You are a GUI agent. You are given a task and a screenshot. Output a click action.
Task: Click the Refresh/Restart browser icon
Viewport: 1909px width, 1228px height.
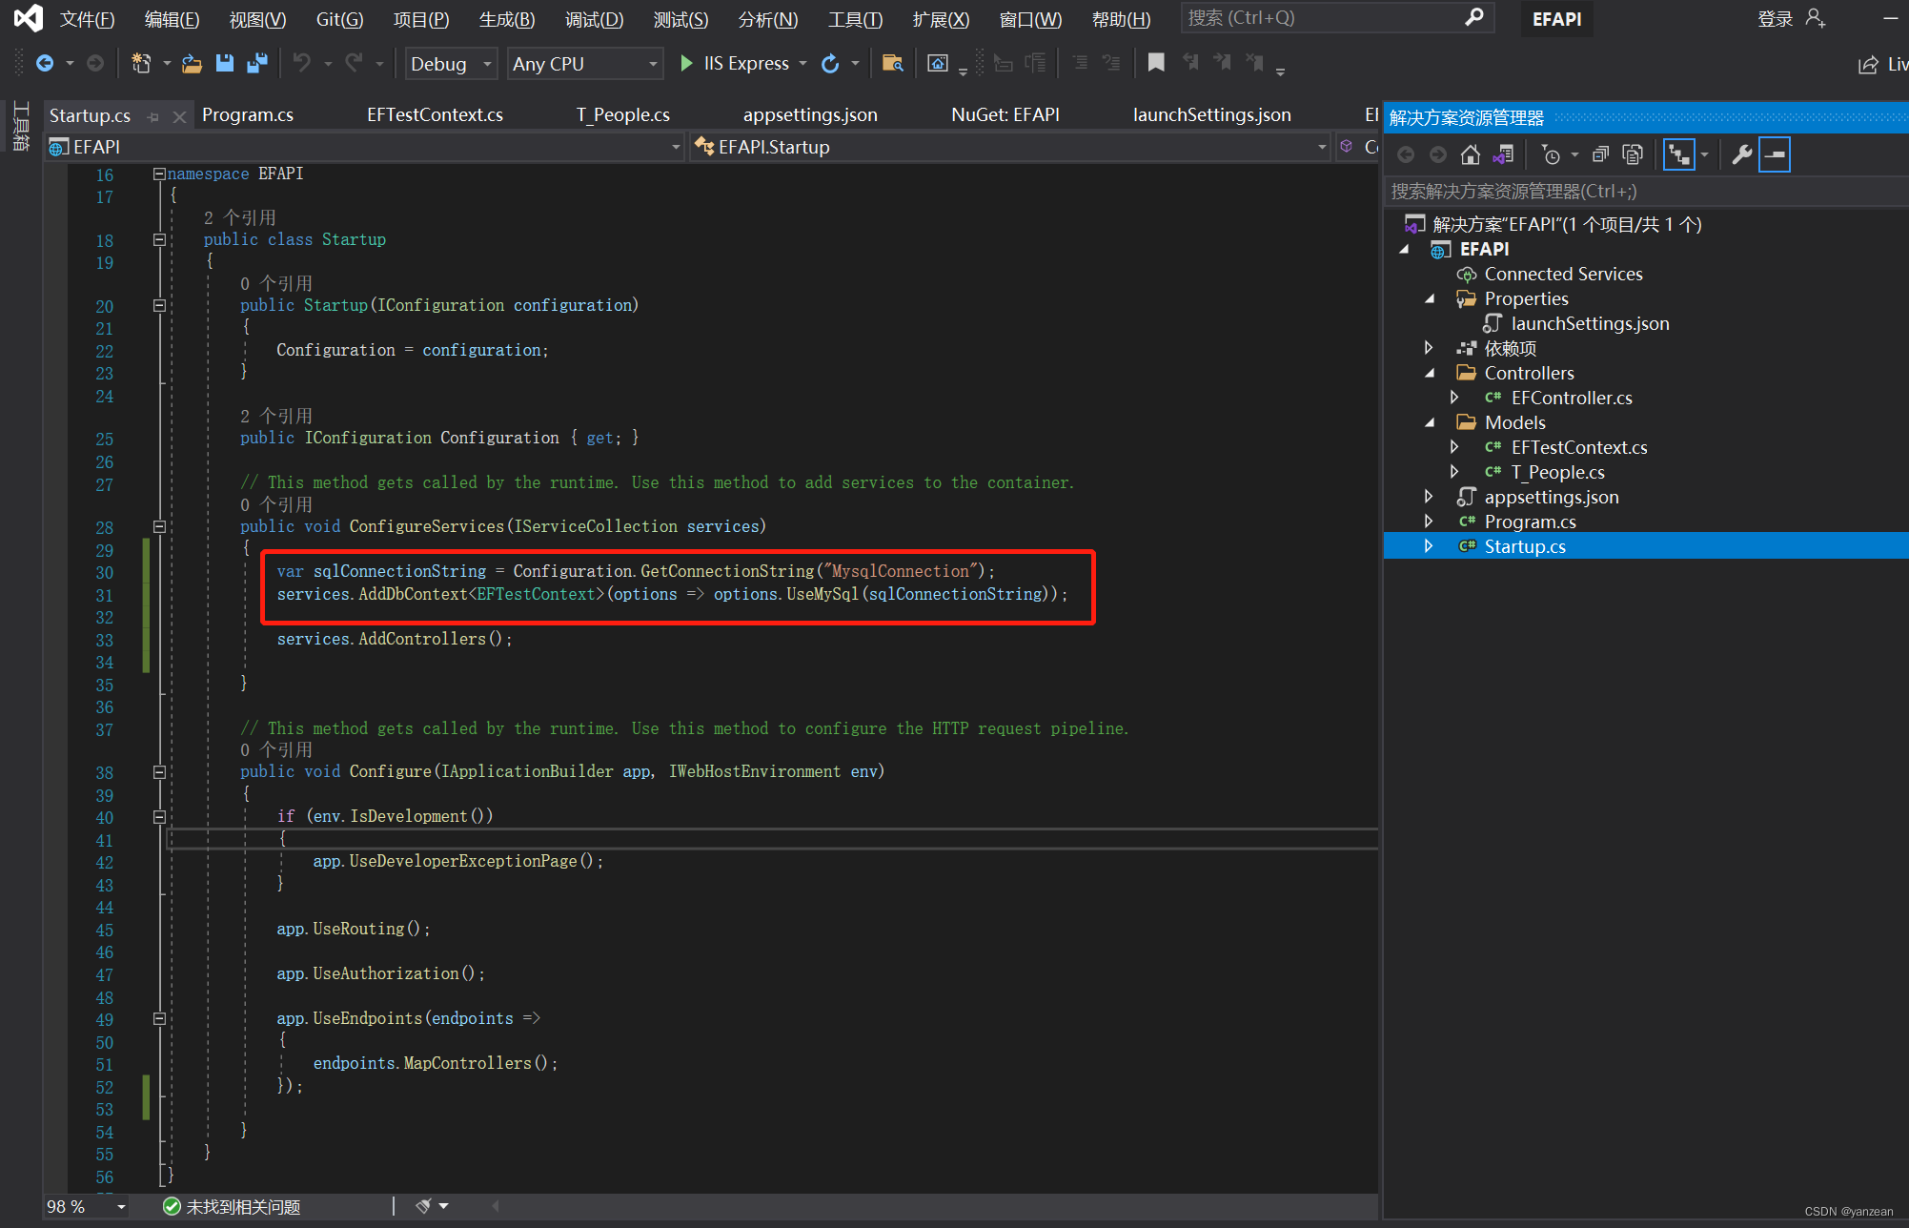pos(830,64)
